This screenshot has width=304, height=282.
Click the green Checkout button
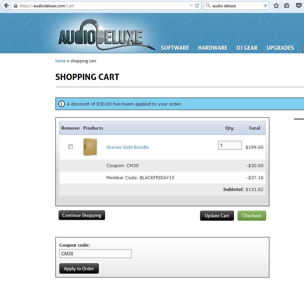(x=252, y=216)
